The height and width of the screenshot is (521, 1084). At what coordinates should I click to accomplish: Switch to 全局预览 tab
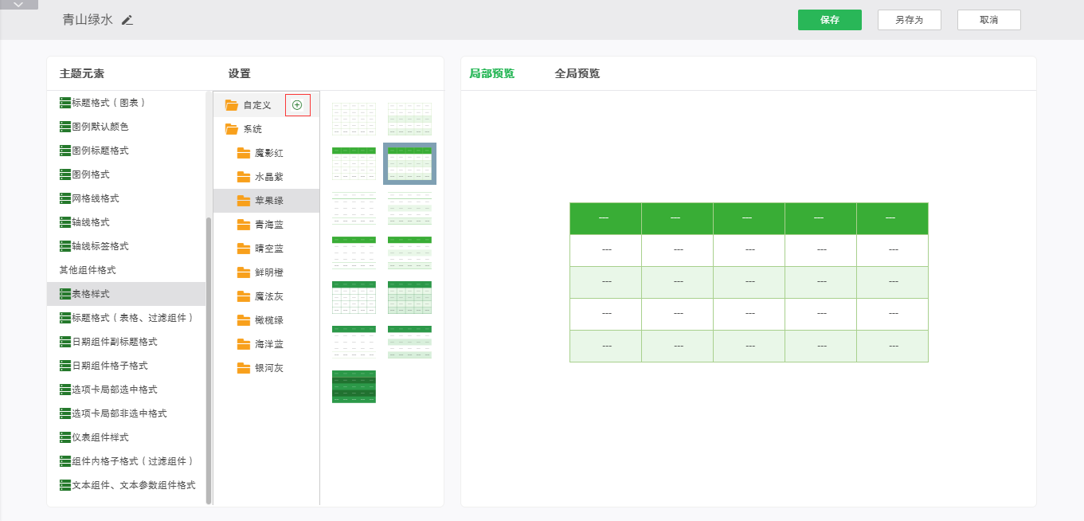click(x=577, y=74)
